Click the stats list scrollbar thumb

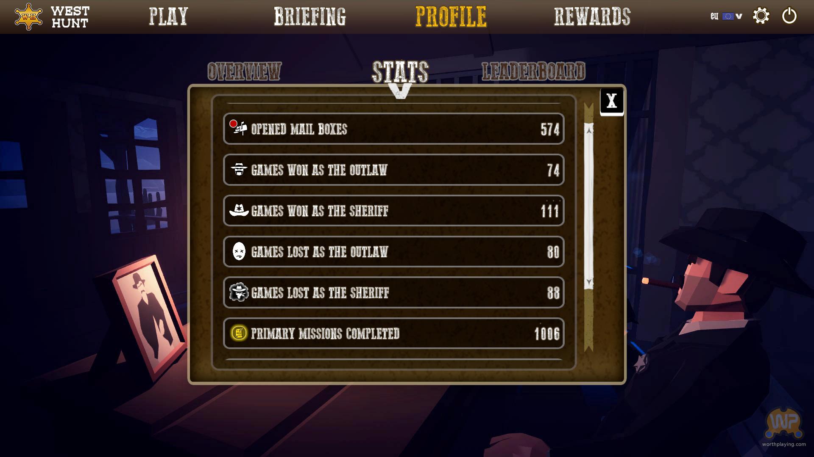click(589, 206)
